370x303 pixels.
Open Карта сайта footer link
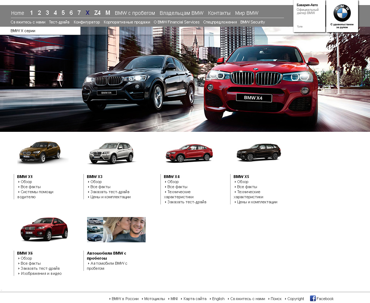coord(195,299)
